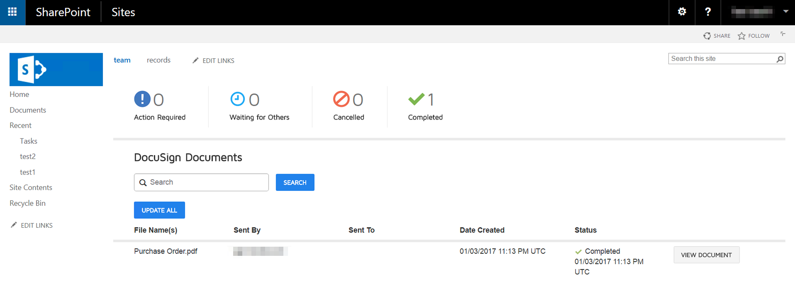Screen dimensions: 795x282
Task: Click the Share button
Action: pos(717,35)
